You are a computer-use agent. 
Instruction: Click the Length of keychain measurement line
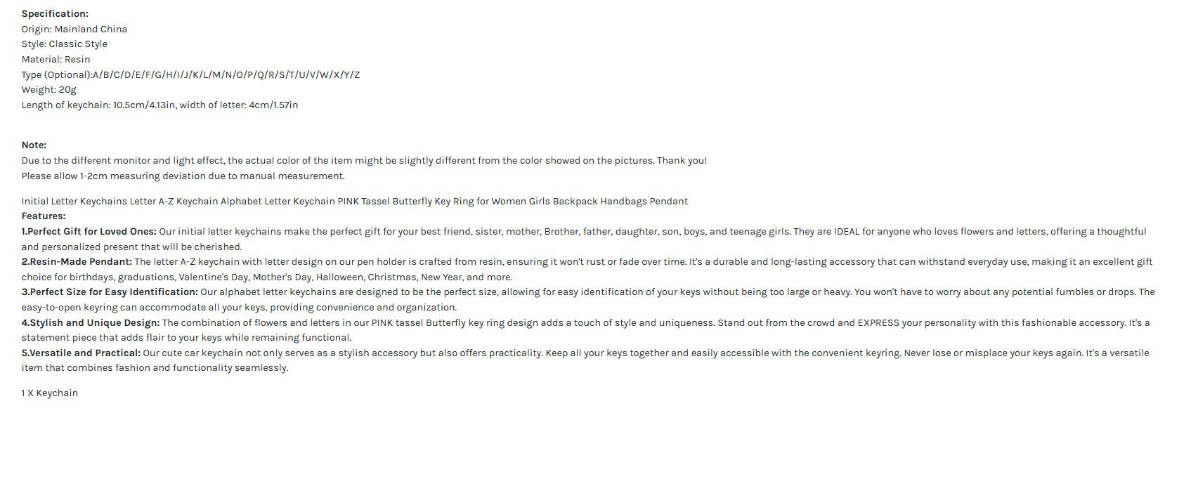point(159,105)
